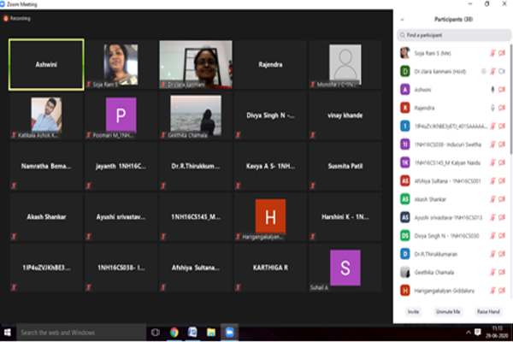Viewport: 513px width, 342px height.
Task: Click Dr.clara kanmani's camera icon
Action: coord(503,71)
